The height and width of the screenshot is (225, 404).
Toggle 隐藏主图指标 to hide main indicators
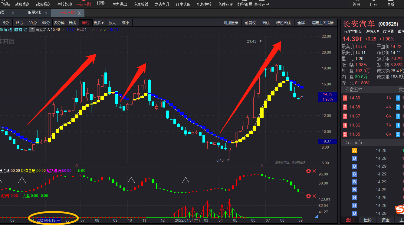point(322,23)
